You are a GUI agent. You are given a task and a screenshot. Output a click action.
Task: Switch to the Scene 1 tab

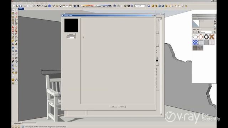[21, 9]
